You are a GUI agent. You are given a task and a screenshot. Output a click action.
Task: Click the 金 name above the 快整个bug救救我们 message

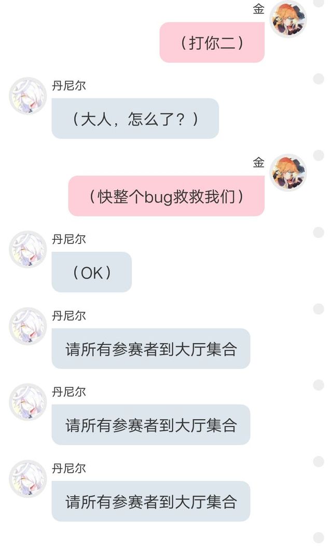(x=258, y=162)
